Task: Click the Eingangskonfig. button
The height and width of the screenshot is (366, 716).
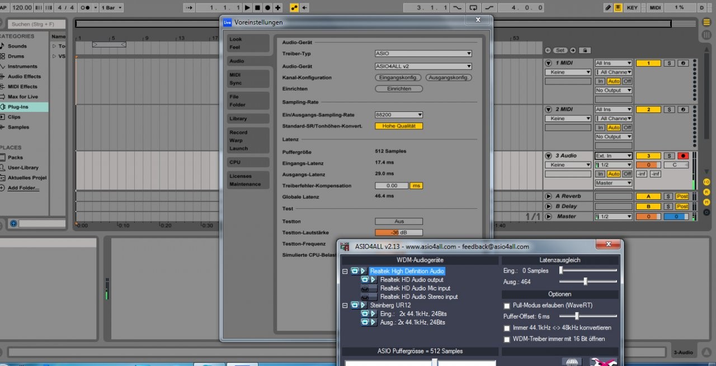Action: click(x=398, y=78)
